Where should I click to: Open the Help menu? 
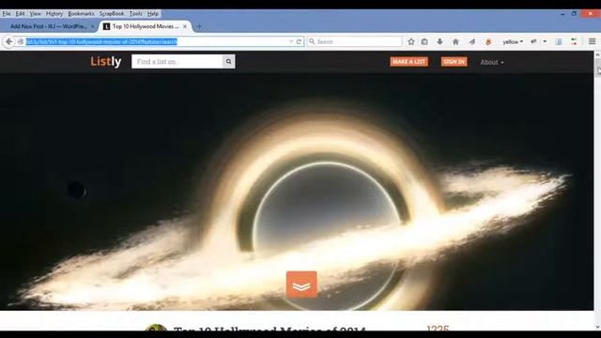pos(153,13)
